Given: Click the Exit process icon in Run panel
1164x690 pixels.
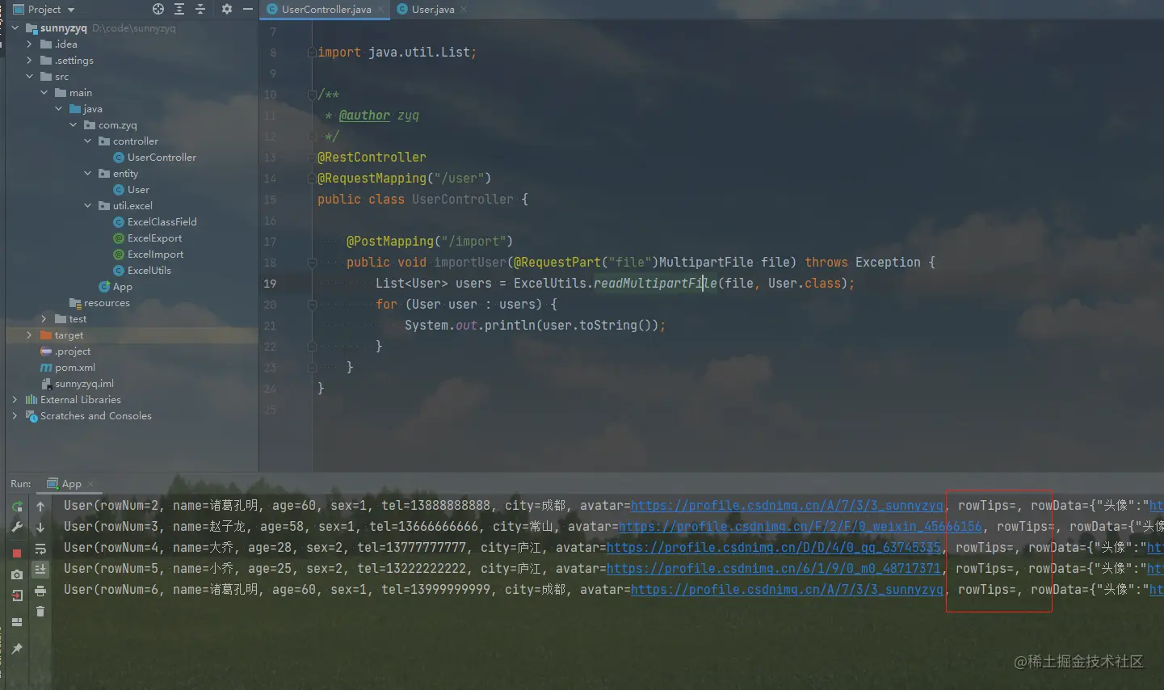Looking at the screenshot, I should click(x=17, y=595).
